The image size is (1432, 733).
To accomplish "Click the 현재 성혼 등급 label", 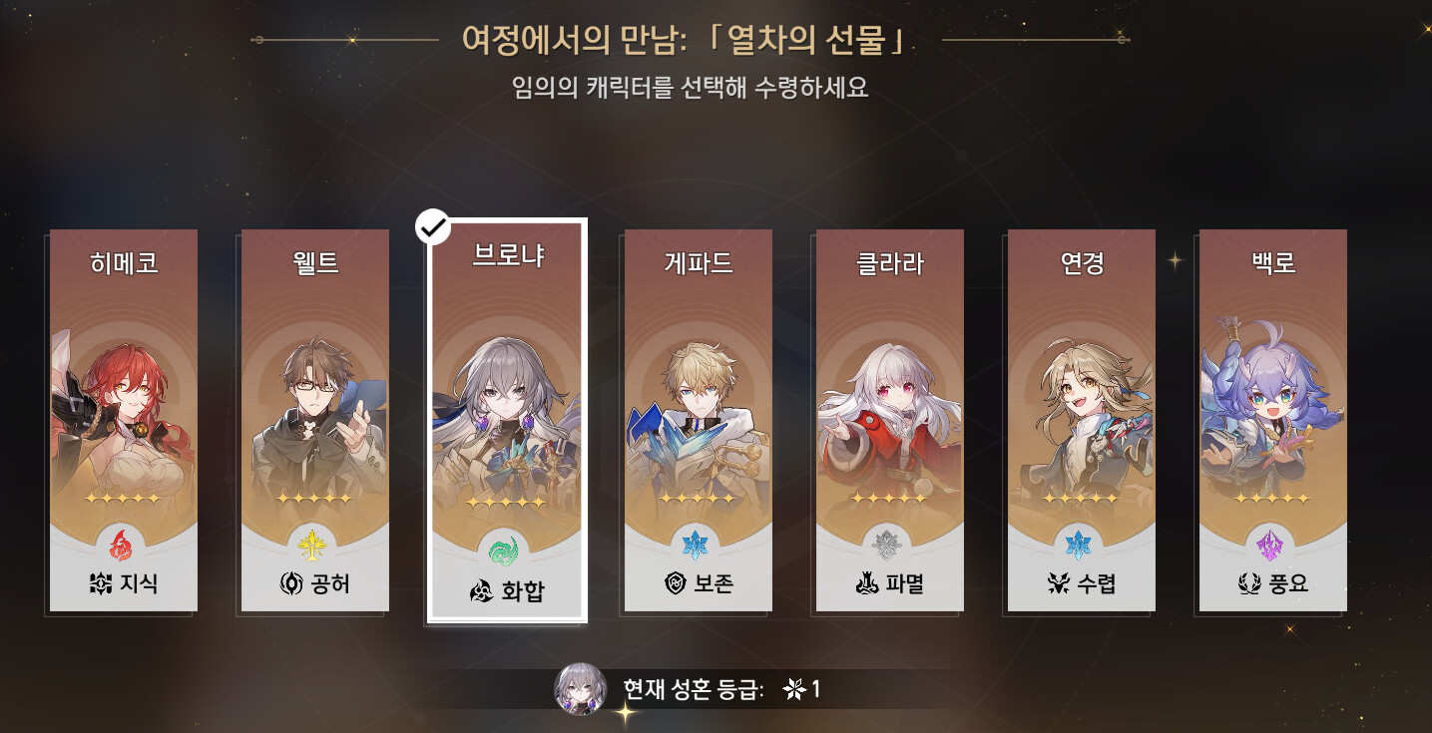I will point(693,689).
